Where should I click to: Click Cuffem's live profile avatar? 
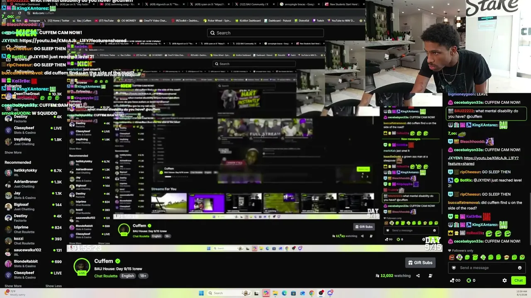pos(82,266)
